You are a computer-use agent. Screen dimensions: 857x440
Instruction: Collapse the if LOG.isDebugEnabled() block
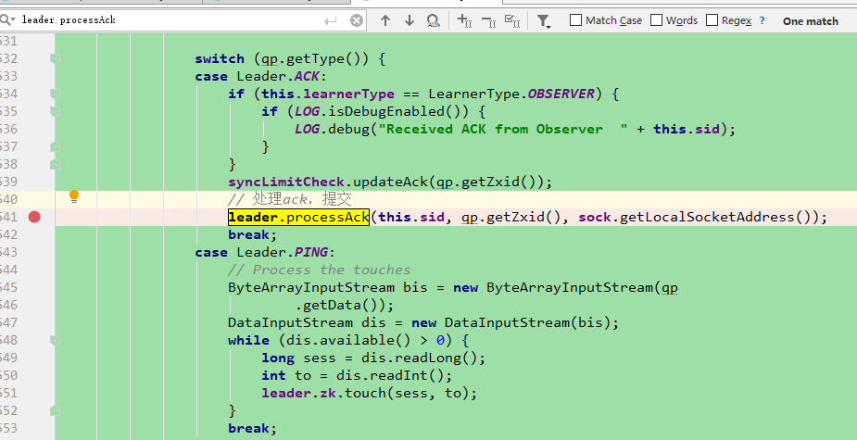(x=55, y=111)
